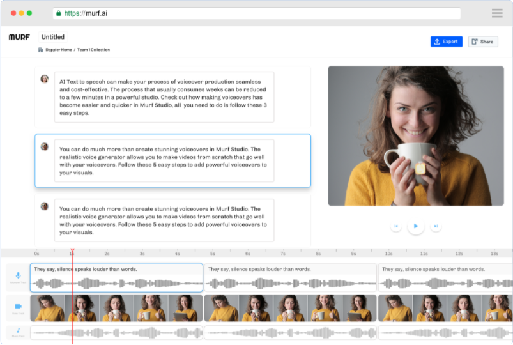The height and width of the screenshot is (345, 513).
Task: Click the Murf logo
Action: (x=19, y=37)
